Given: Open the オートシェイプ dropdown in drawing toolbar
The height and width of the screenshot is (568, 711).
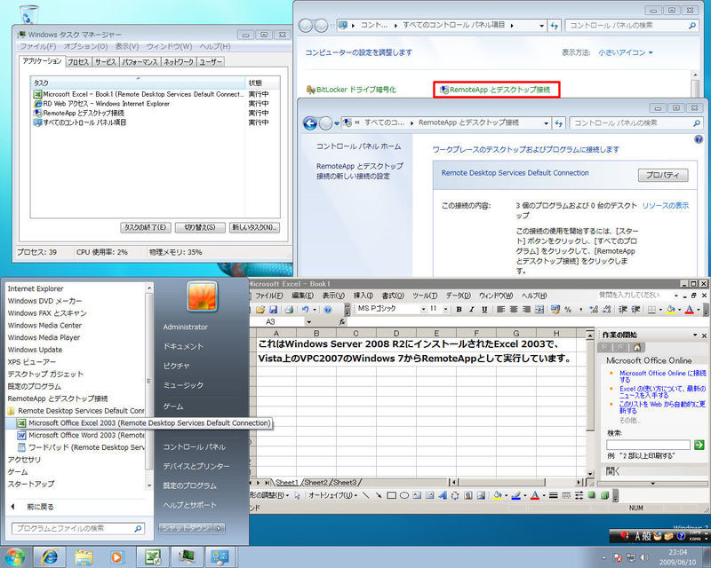Looking at the screenshot, I should 332,495.
